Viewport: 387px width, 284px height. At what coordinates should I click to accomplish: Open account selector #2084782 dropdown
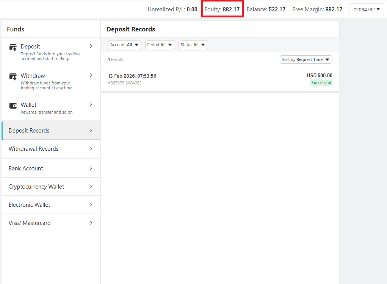366,9
